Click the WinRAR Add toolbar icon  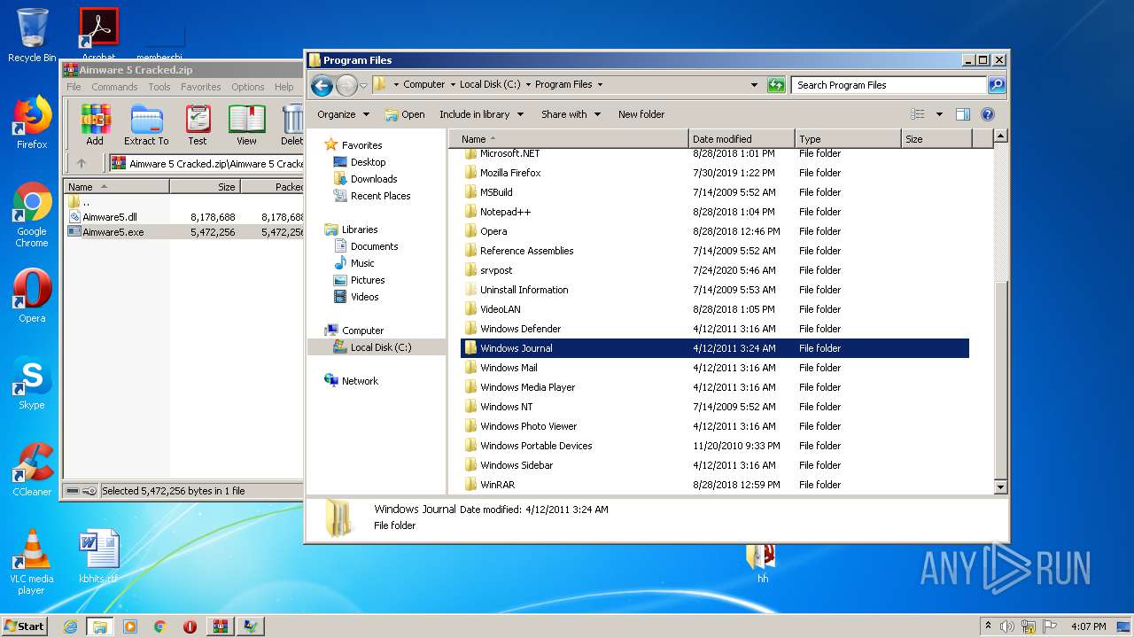(95, 124)
